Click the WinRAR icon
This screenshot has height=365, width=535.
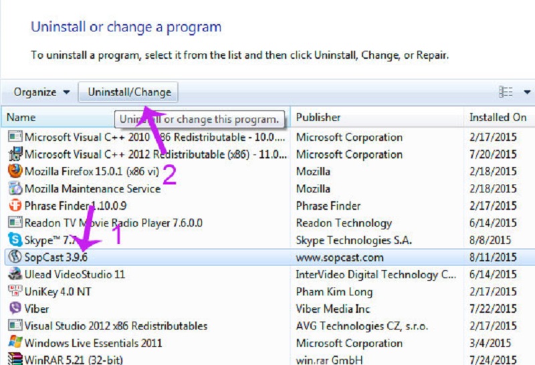click(15, 359)
